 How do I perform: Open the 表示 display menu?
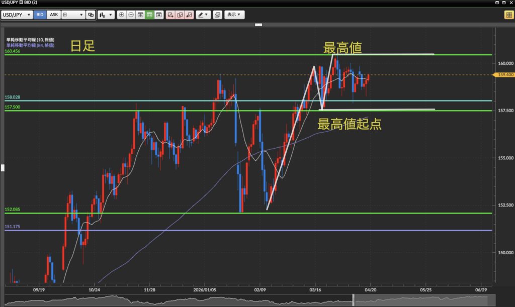click(x=234, y=15)
